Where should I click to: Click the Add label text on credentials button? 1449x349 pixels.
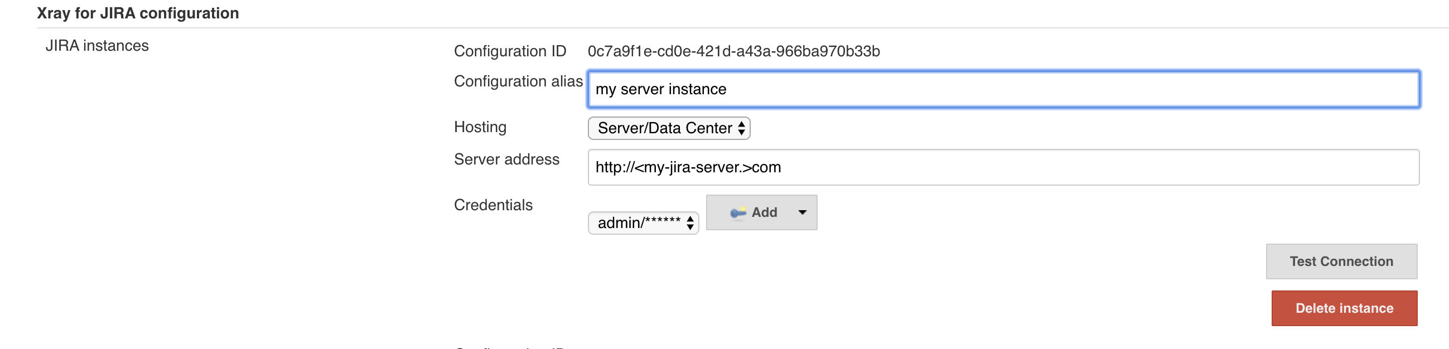(x=764, y=212)
